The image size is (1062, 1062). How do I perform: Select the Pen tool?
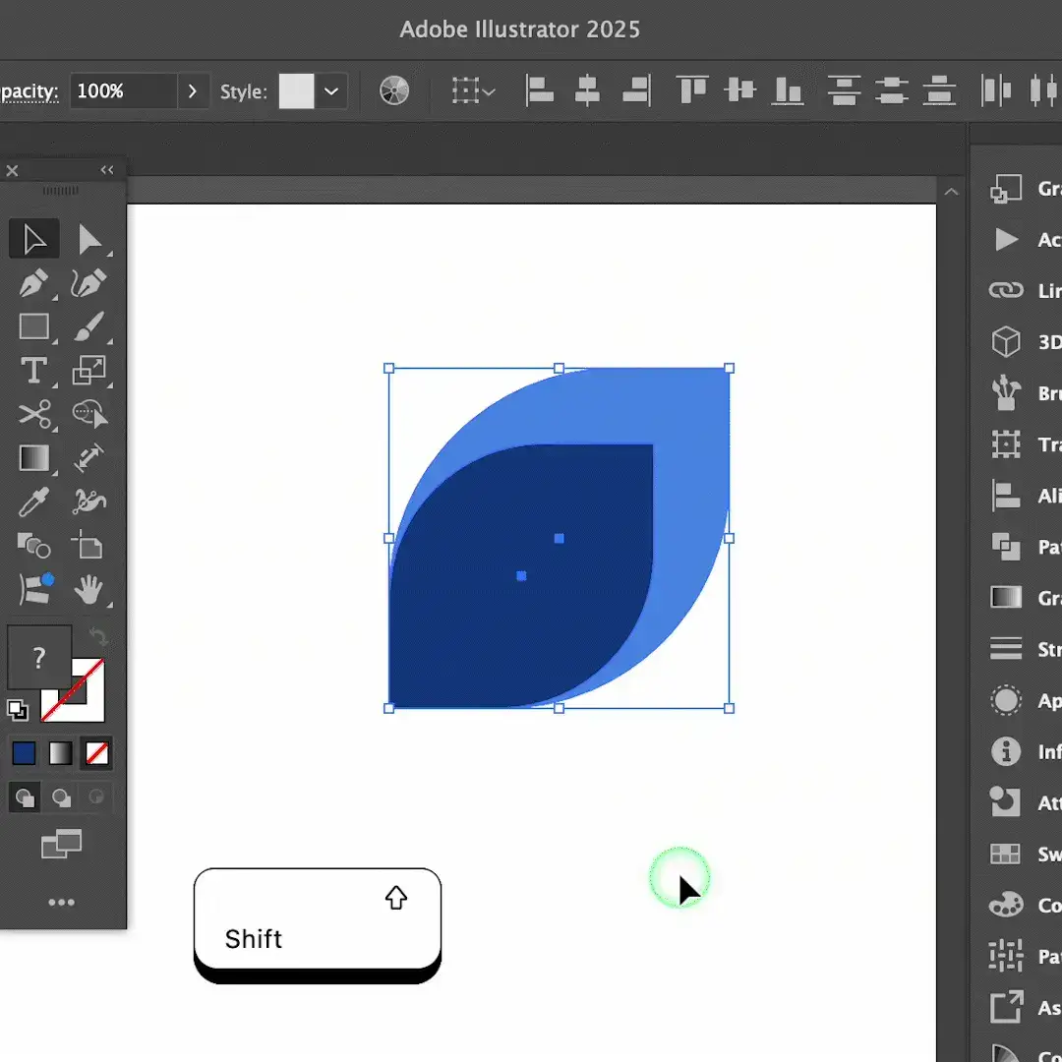point(33,283)
